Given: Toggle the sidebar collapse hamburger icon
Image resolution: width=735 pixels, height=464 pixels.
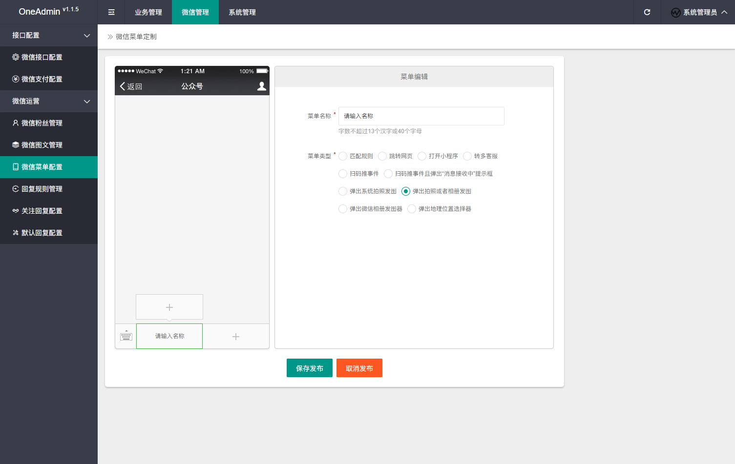Looking at the screenshot, I should pos(111,12).
